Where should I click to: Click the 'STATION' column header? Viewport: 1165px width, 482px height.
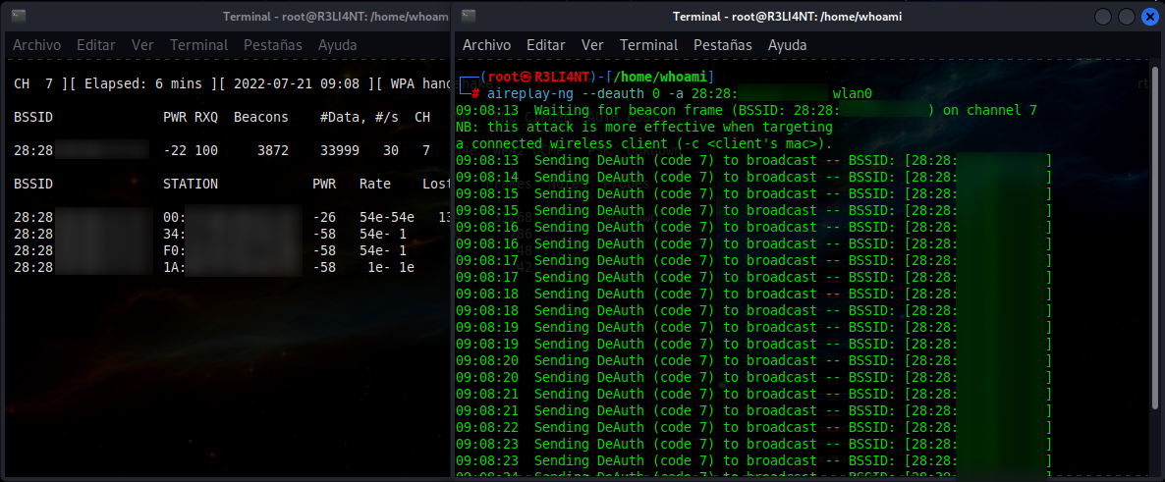pyautogui.click(x=191, y=185)
